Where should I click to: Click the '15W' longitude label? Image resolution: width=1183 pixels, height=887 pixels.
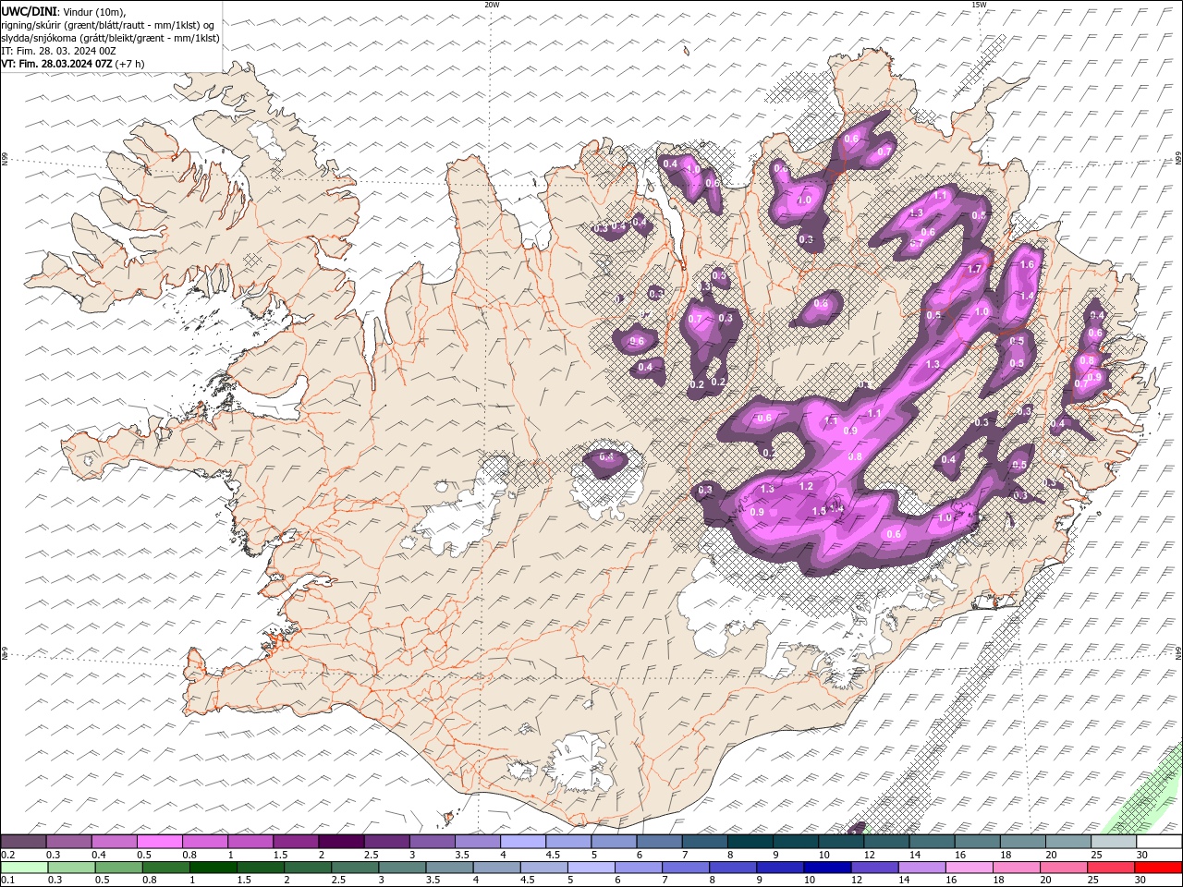point(979,5)
